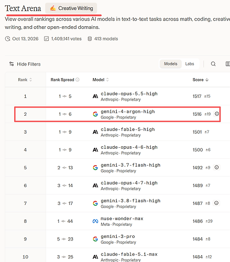Sort by the Rank column header
This screenshot has height=262, width=230.
coord(25,80)
